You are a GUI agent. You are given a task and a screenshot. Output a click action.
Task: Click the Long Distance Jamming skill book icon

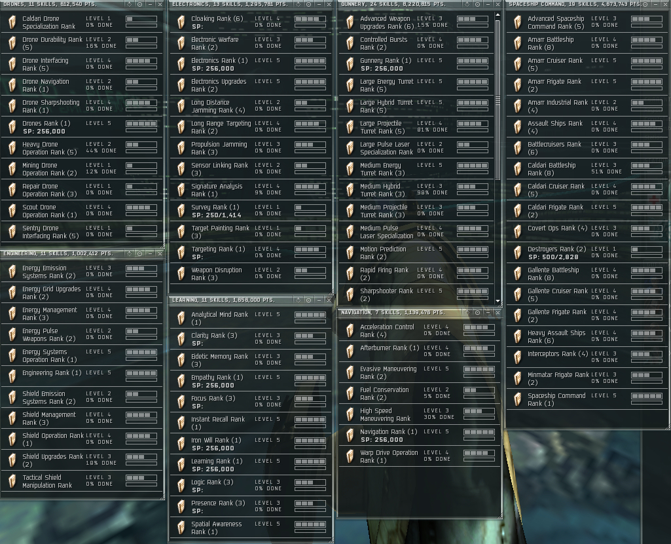181,106
